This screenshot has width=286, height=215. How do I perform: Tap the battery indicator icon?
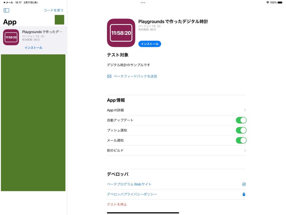pyautogui.click(x=280, y=3)
